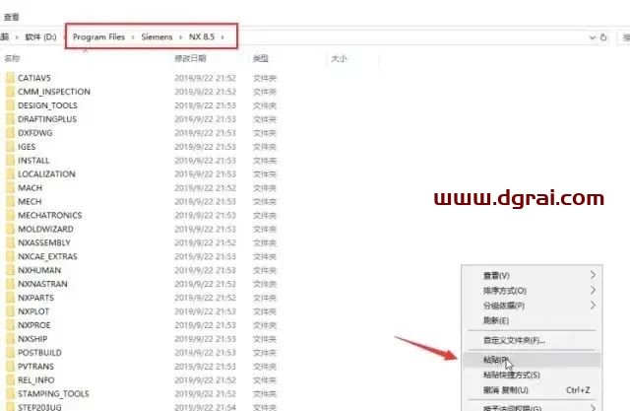The image size is (630, 411).
Task: Choose 刷新(E) in context menu
Action: 532,320
